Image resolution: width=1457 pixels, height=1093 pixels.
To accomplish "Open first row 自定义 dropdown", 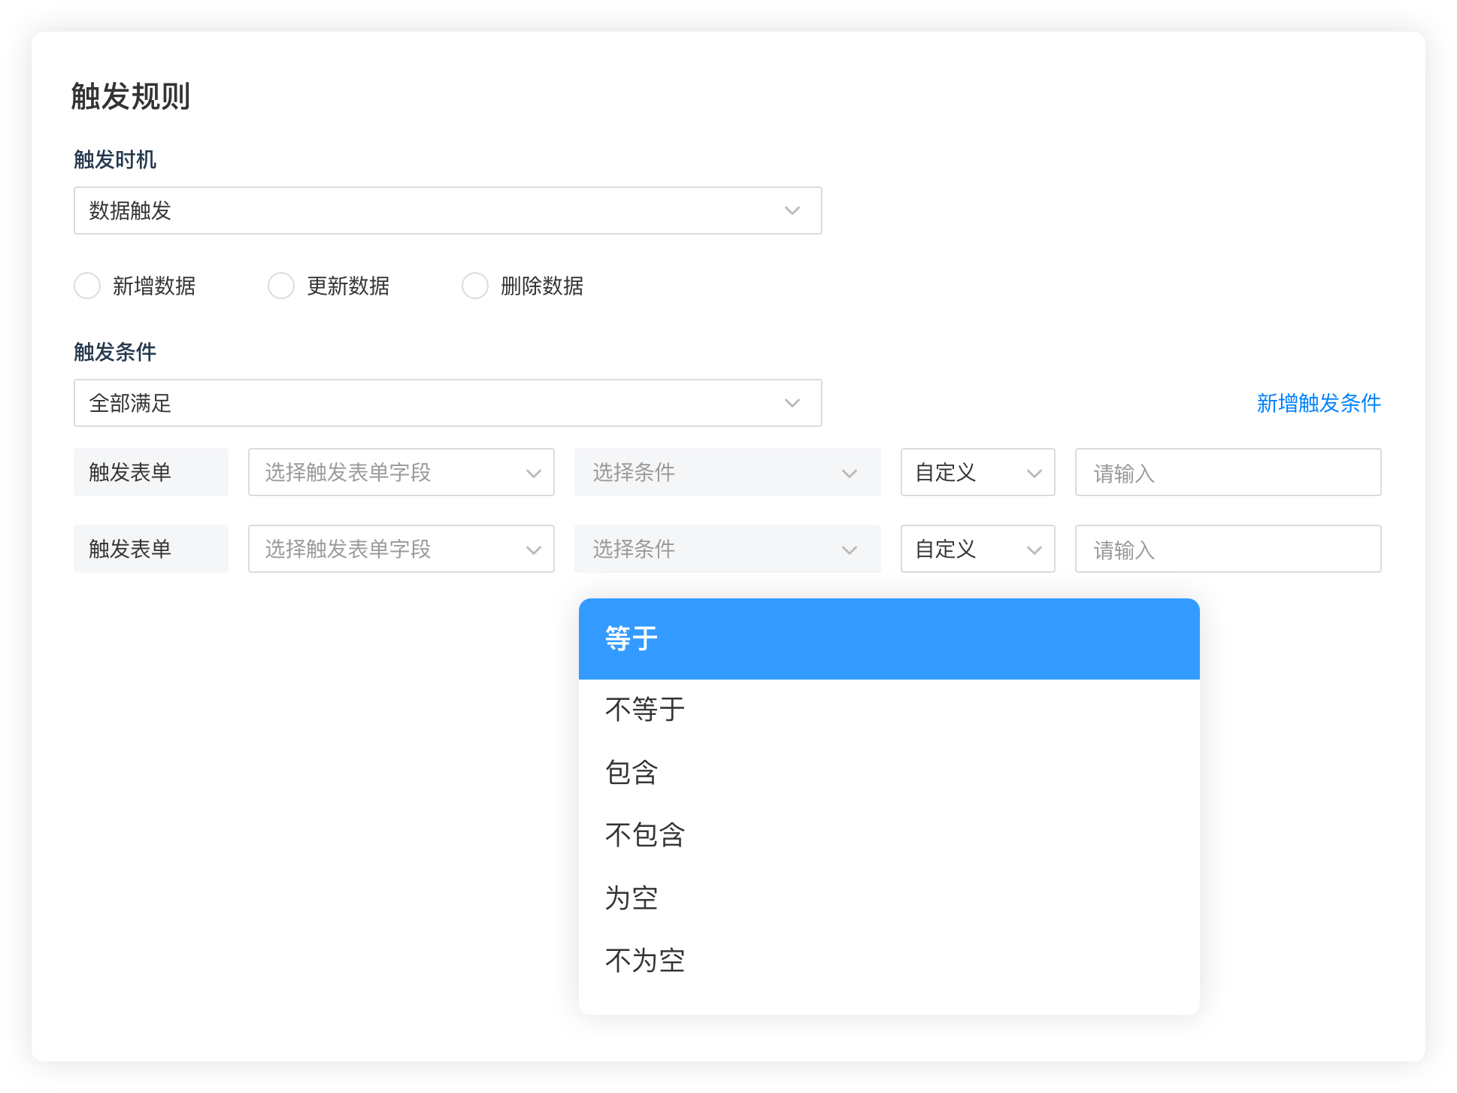I will point(977,472).
